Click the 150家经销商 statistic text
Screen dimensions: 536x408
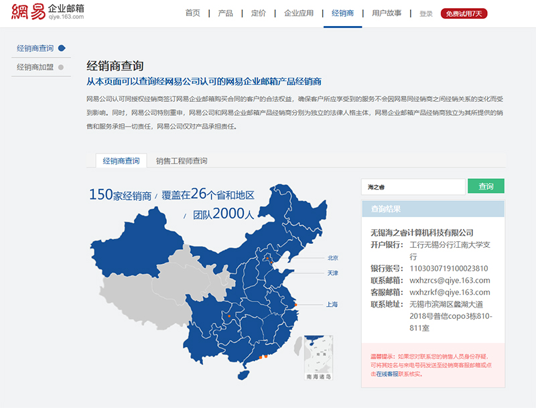(120, 195)
